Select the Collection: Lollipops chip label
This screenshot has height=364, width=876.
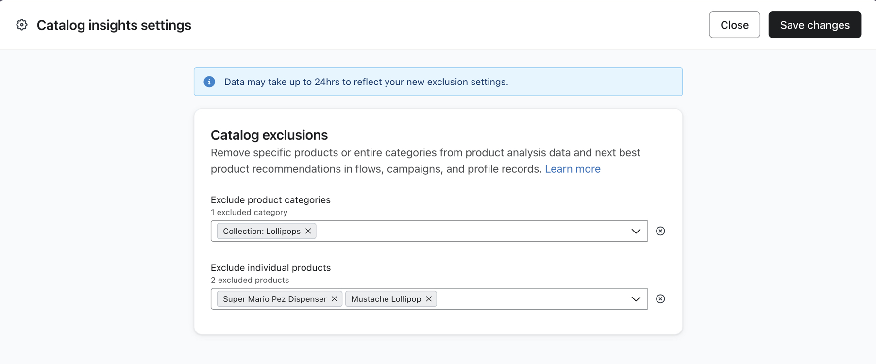pyautogui.click(x=261, y=231)
